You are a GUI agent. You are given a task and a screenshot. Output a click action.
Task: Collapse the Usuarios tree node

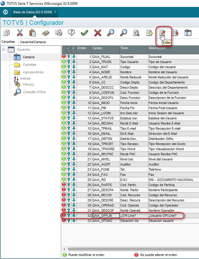pyautogui.click(x=4, y=49)
